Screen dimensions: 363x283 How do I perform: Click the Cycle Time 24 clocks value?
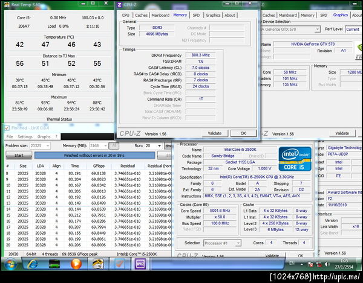tap(200, 86)
